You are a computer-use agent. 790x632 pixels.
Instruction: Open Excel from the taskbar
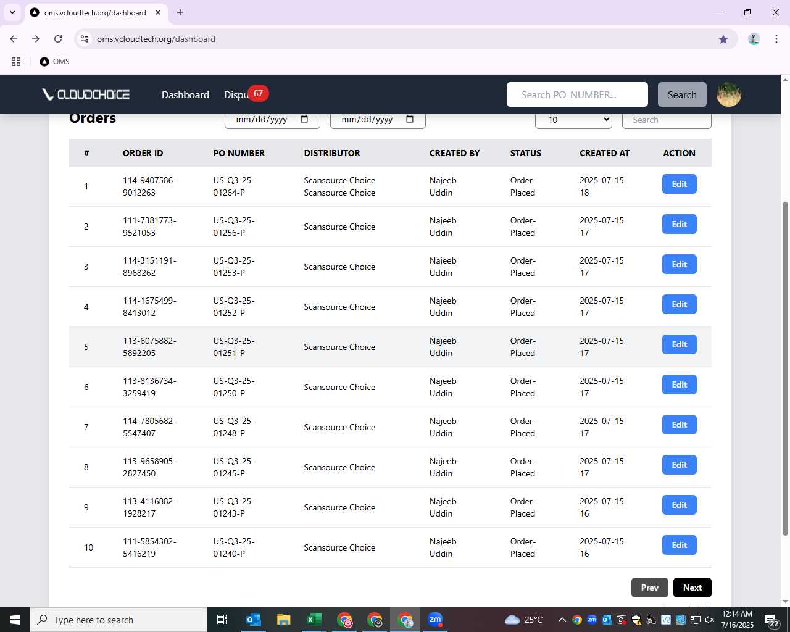314,620
